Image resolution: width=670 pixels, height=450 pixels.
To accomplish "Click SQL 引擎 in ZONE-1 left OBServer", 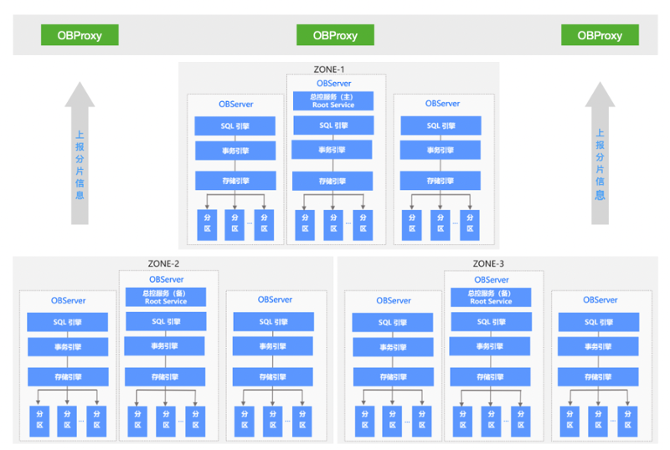I will (235, 126).
